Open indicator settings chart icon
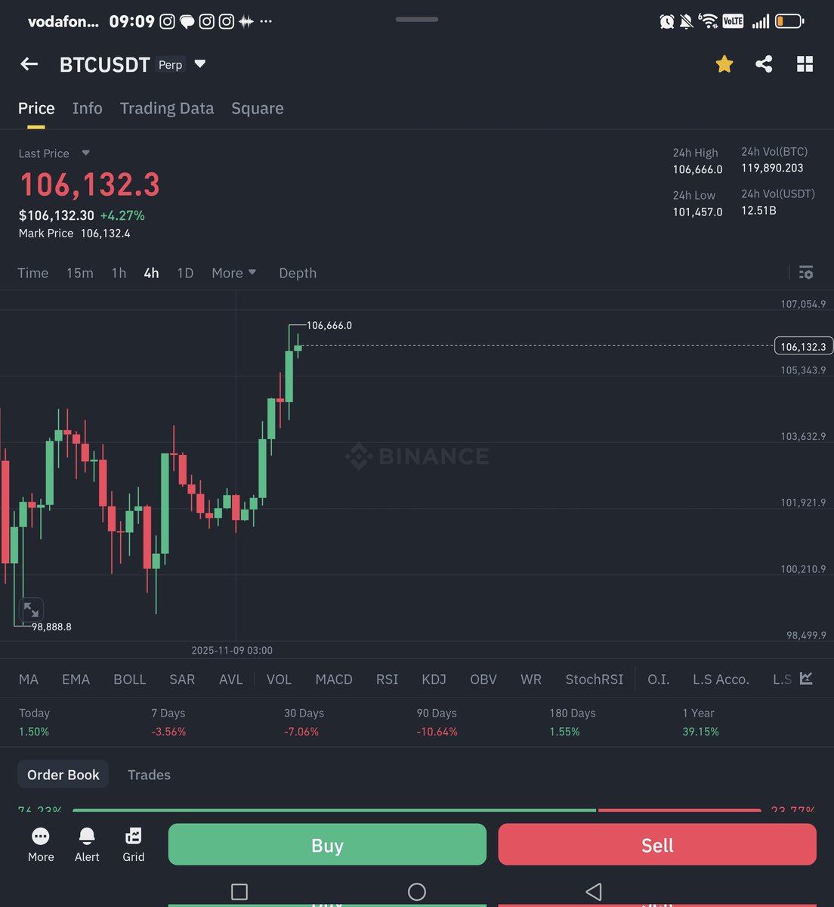 [x=806, y=678]
